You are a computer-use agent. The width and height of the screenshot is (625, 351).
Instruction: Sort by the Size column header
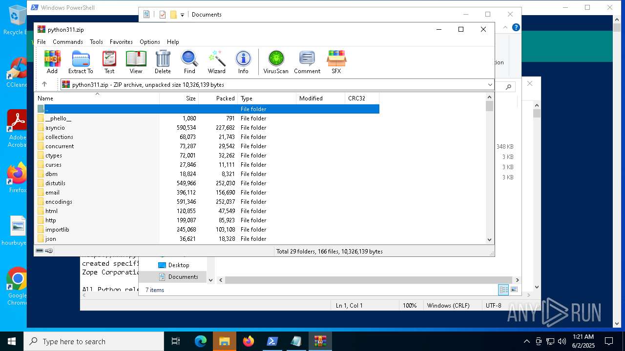click(x=179, y=98)
